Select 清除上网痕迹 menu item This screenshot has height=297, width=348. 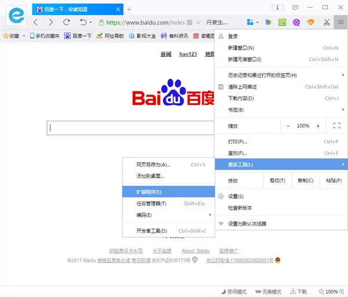281,87
